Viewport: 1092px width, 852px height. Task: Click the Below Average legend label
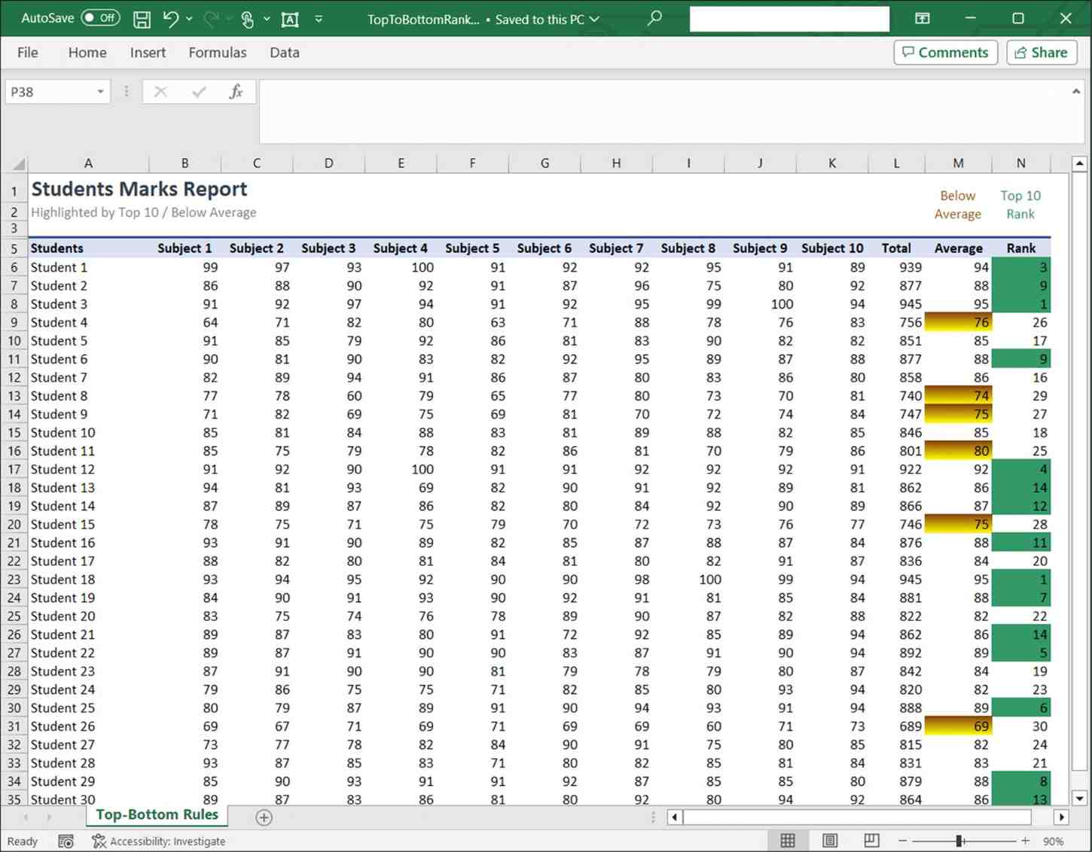pyautogui.click(x=958, y=205)
